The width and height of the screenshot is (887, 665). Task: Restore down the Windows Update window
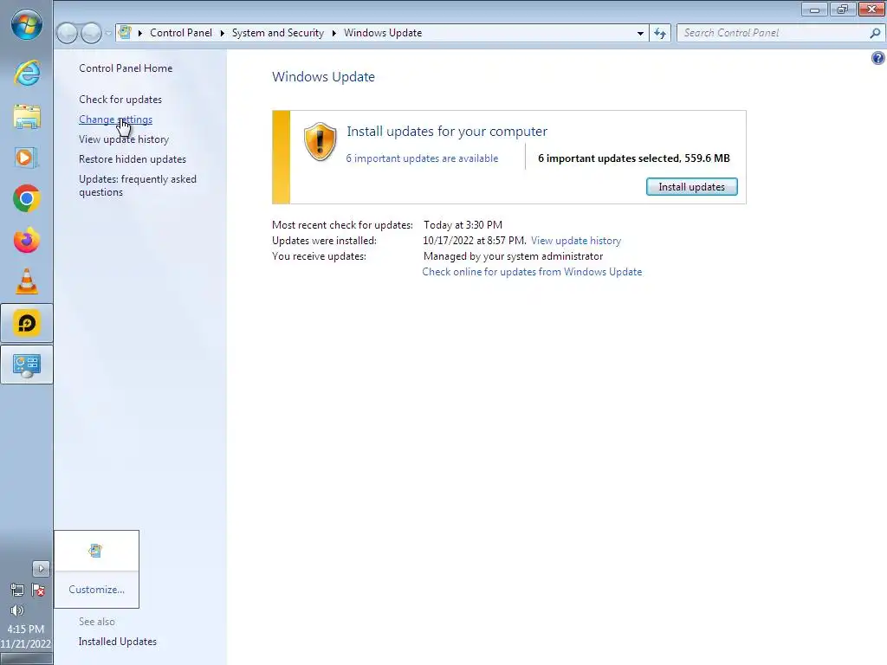pyautogui.click(x=843, y=10)
